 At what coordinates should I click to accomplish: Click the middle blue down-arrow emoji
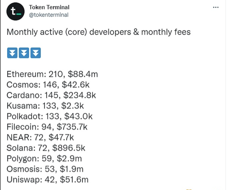tap(24, 53)
